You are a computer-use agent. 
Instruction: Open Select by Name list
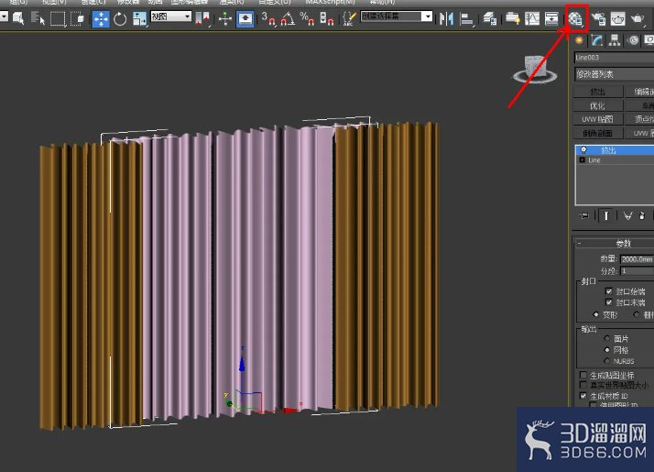point(38,18)
